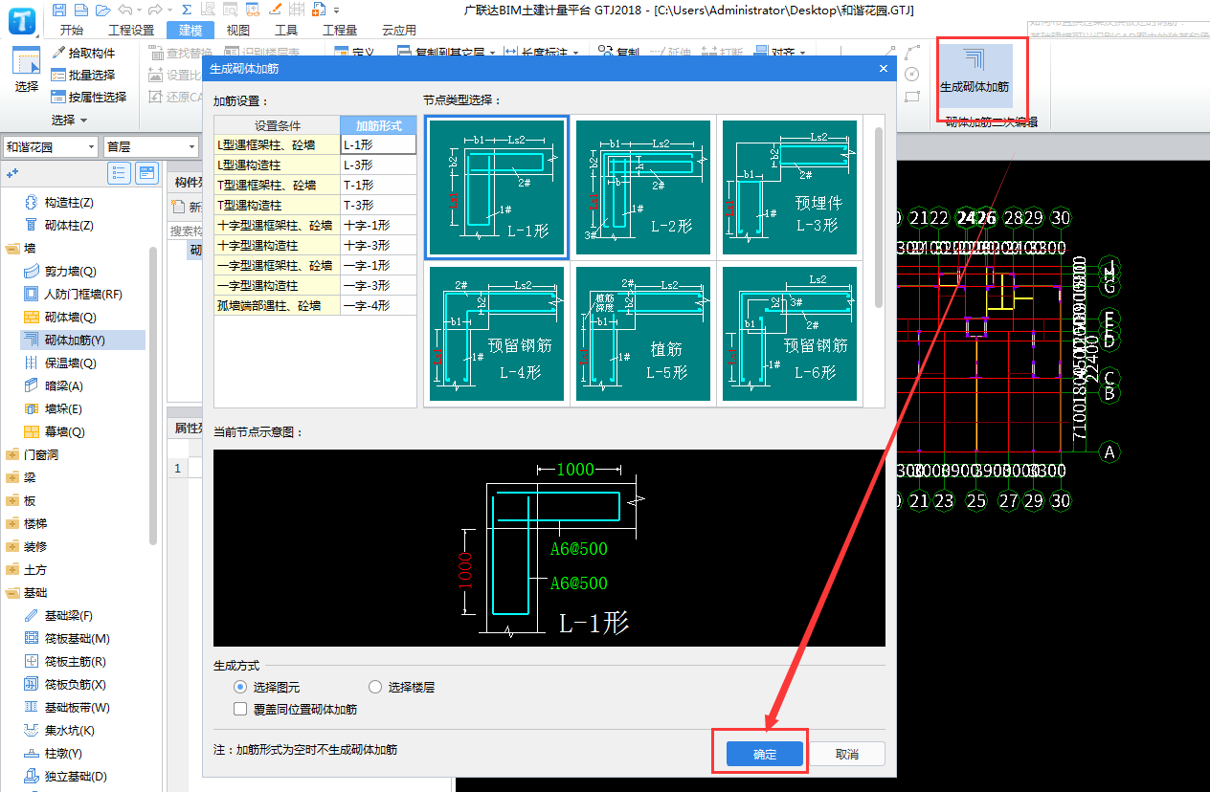Screen dimensions: 1210x792
Task: Click the orange pen icon in quick toolbar
Action: (275, 10)
